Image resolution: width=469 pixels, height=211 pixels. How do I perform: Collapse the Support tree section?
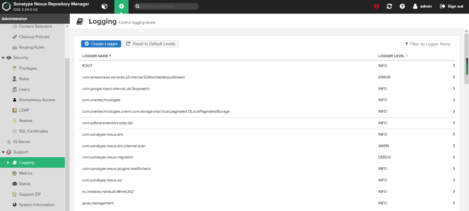coord(3,152)
